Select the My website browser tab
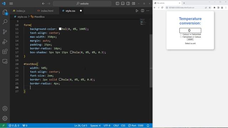The height and width of the screenshot is (128, 228). [x=167, y=3]
